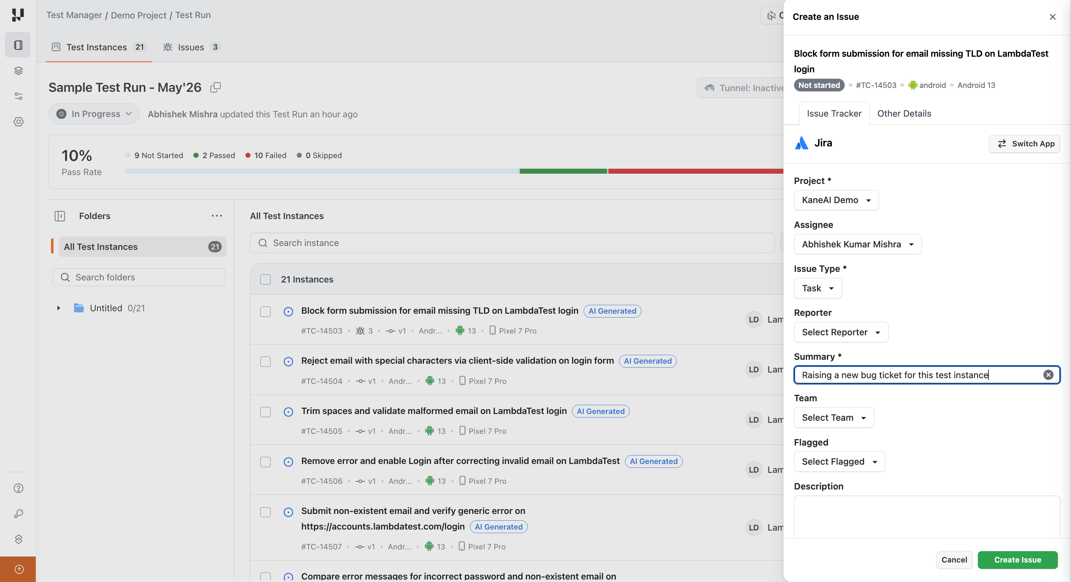Close the Create an Issue panel
1071x582 pixels.
tap(1052, 17)
